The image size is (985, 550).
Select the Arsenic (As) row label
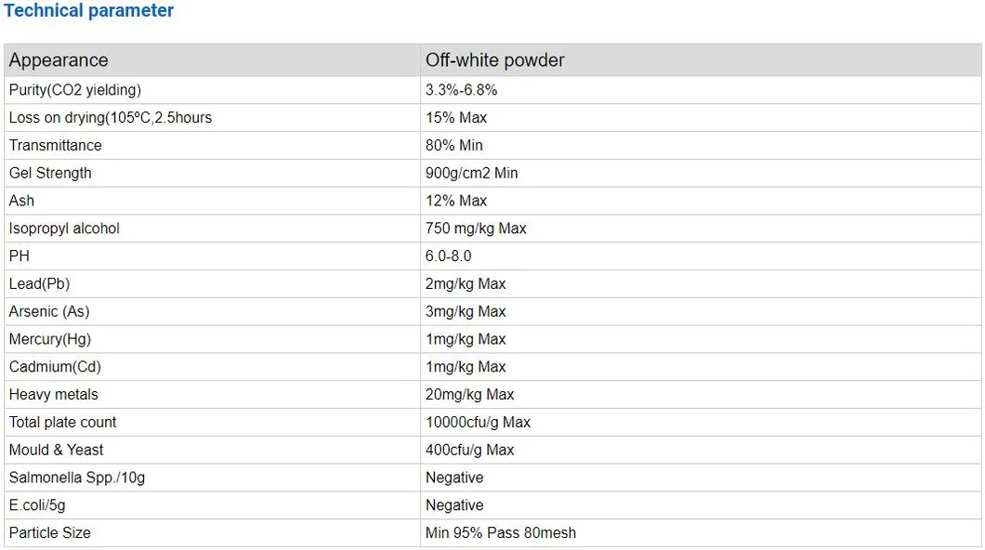pos(49,311)
